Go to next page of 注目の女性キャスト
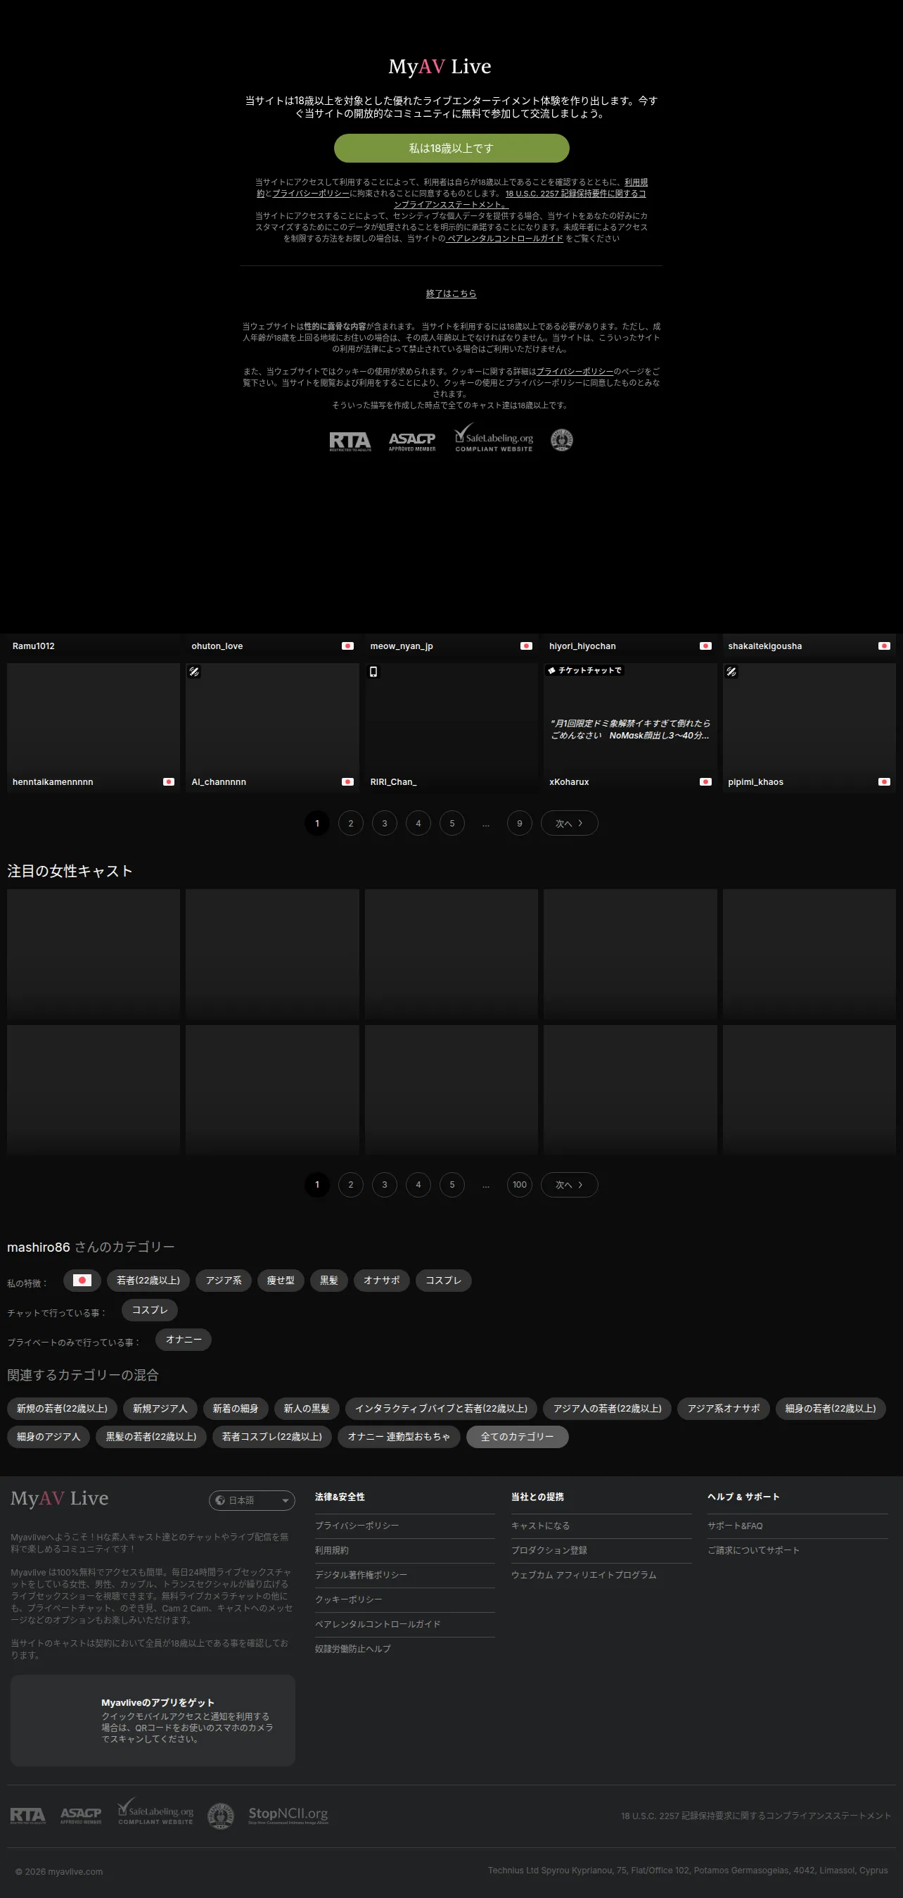This screenshot has width=903, height=1898. 569,1184
